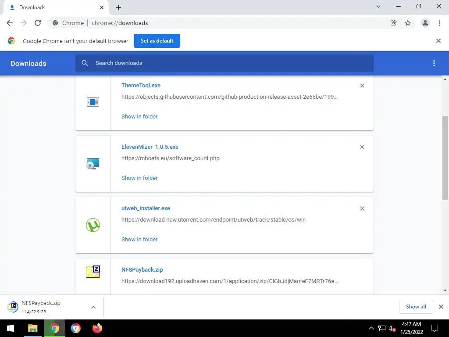Expand NFSPayback.zip download options caret

click(x=93, y=307)
